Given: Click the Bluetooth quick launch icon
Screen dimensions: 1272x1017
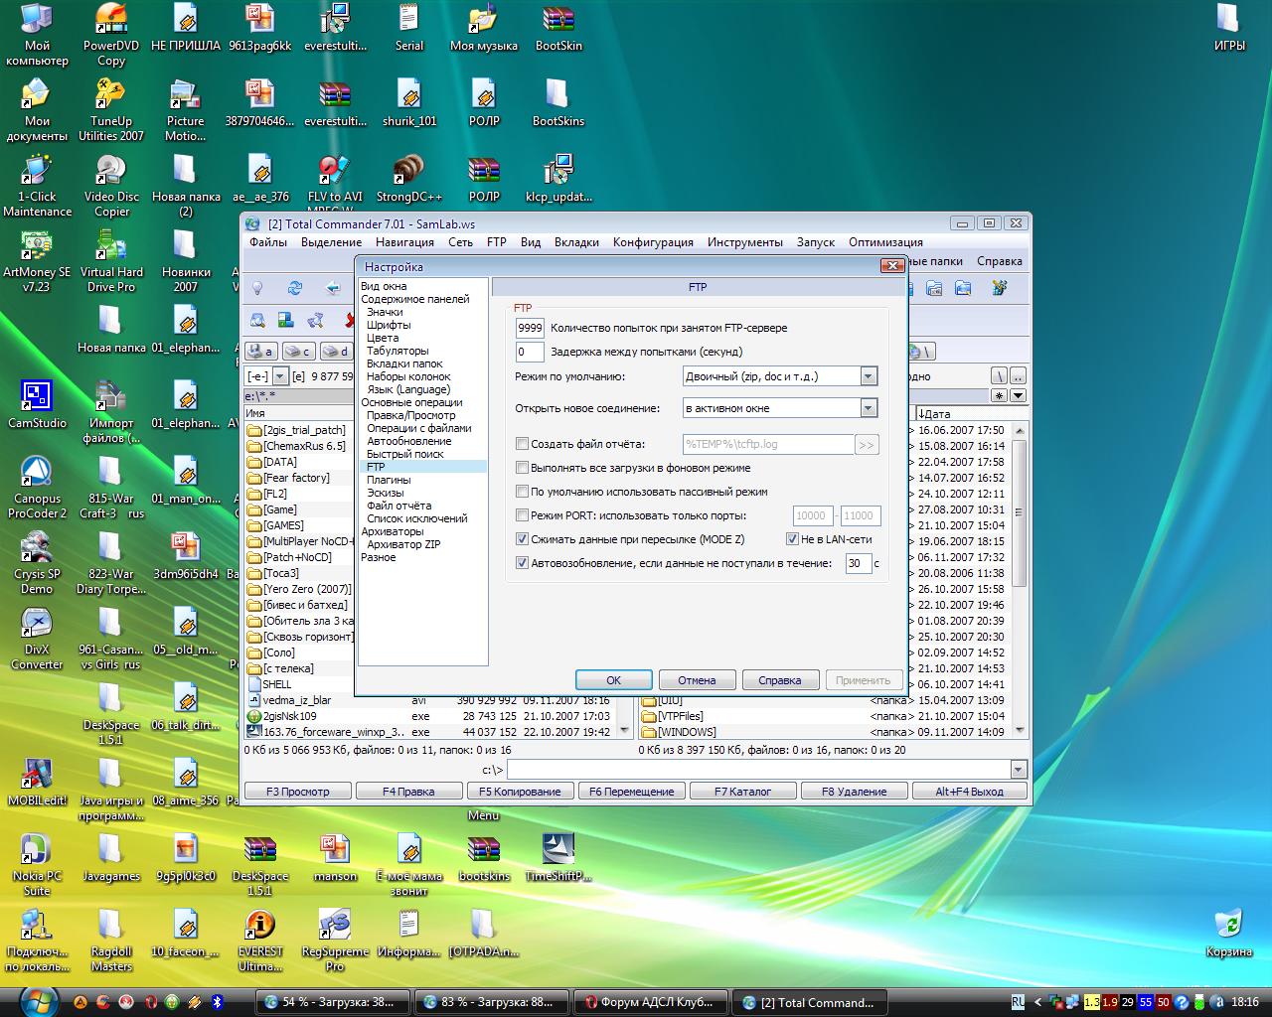Looking at the screenshot, I should click(219, 1002).
